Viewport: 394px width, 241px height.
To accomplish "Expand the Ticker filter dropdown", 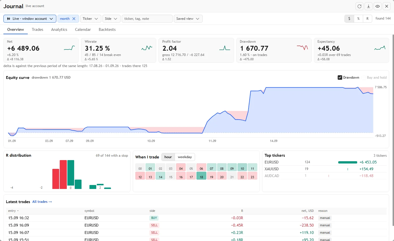I will coord(91,19).
